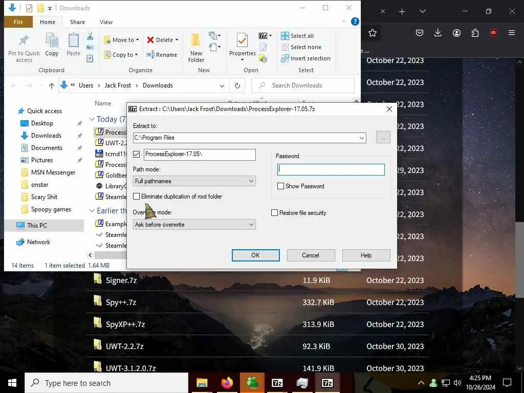524x393 pixels.
Task: Open the File tab in Explorer
Action: (18, 21)
